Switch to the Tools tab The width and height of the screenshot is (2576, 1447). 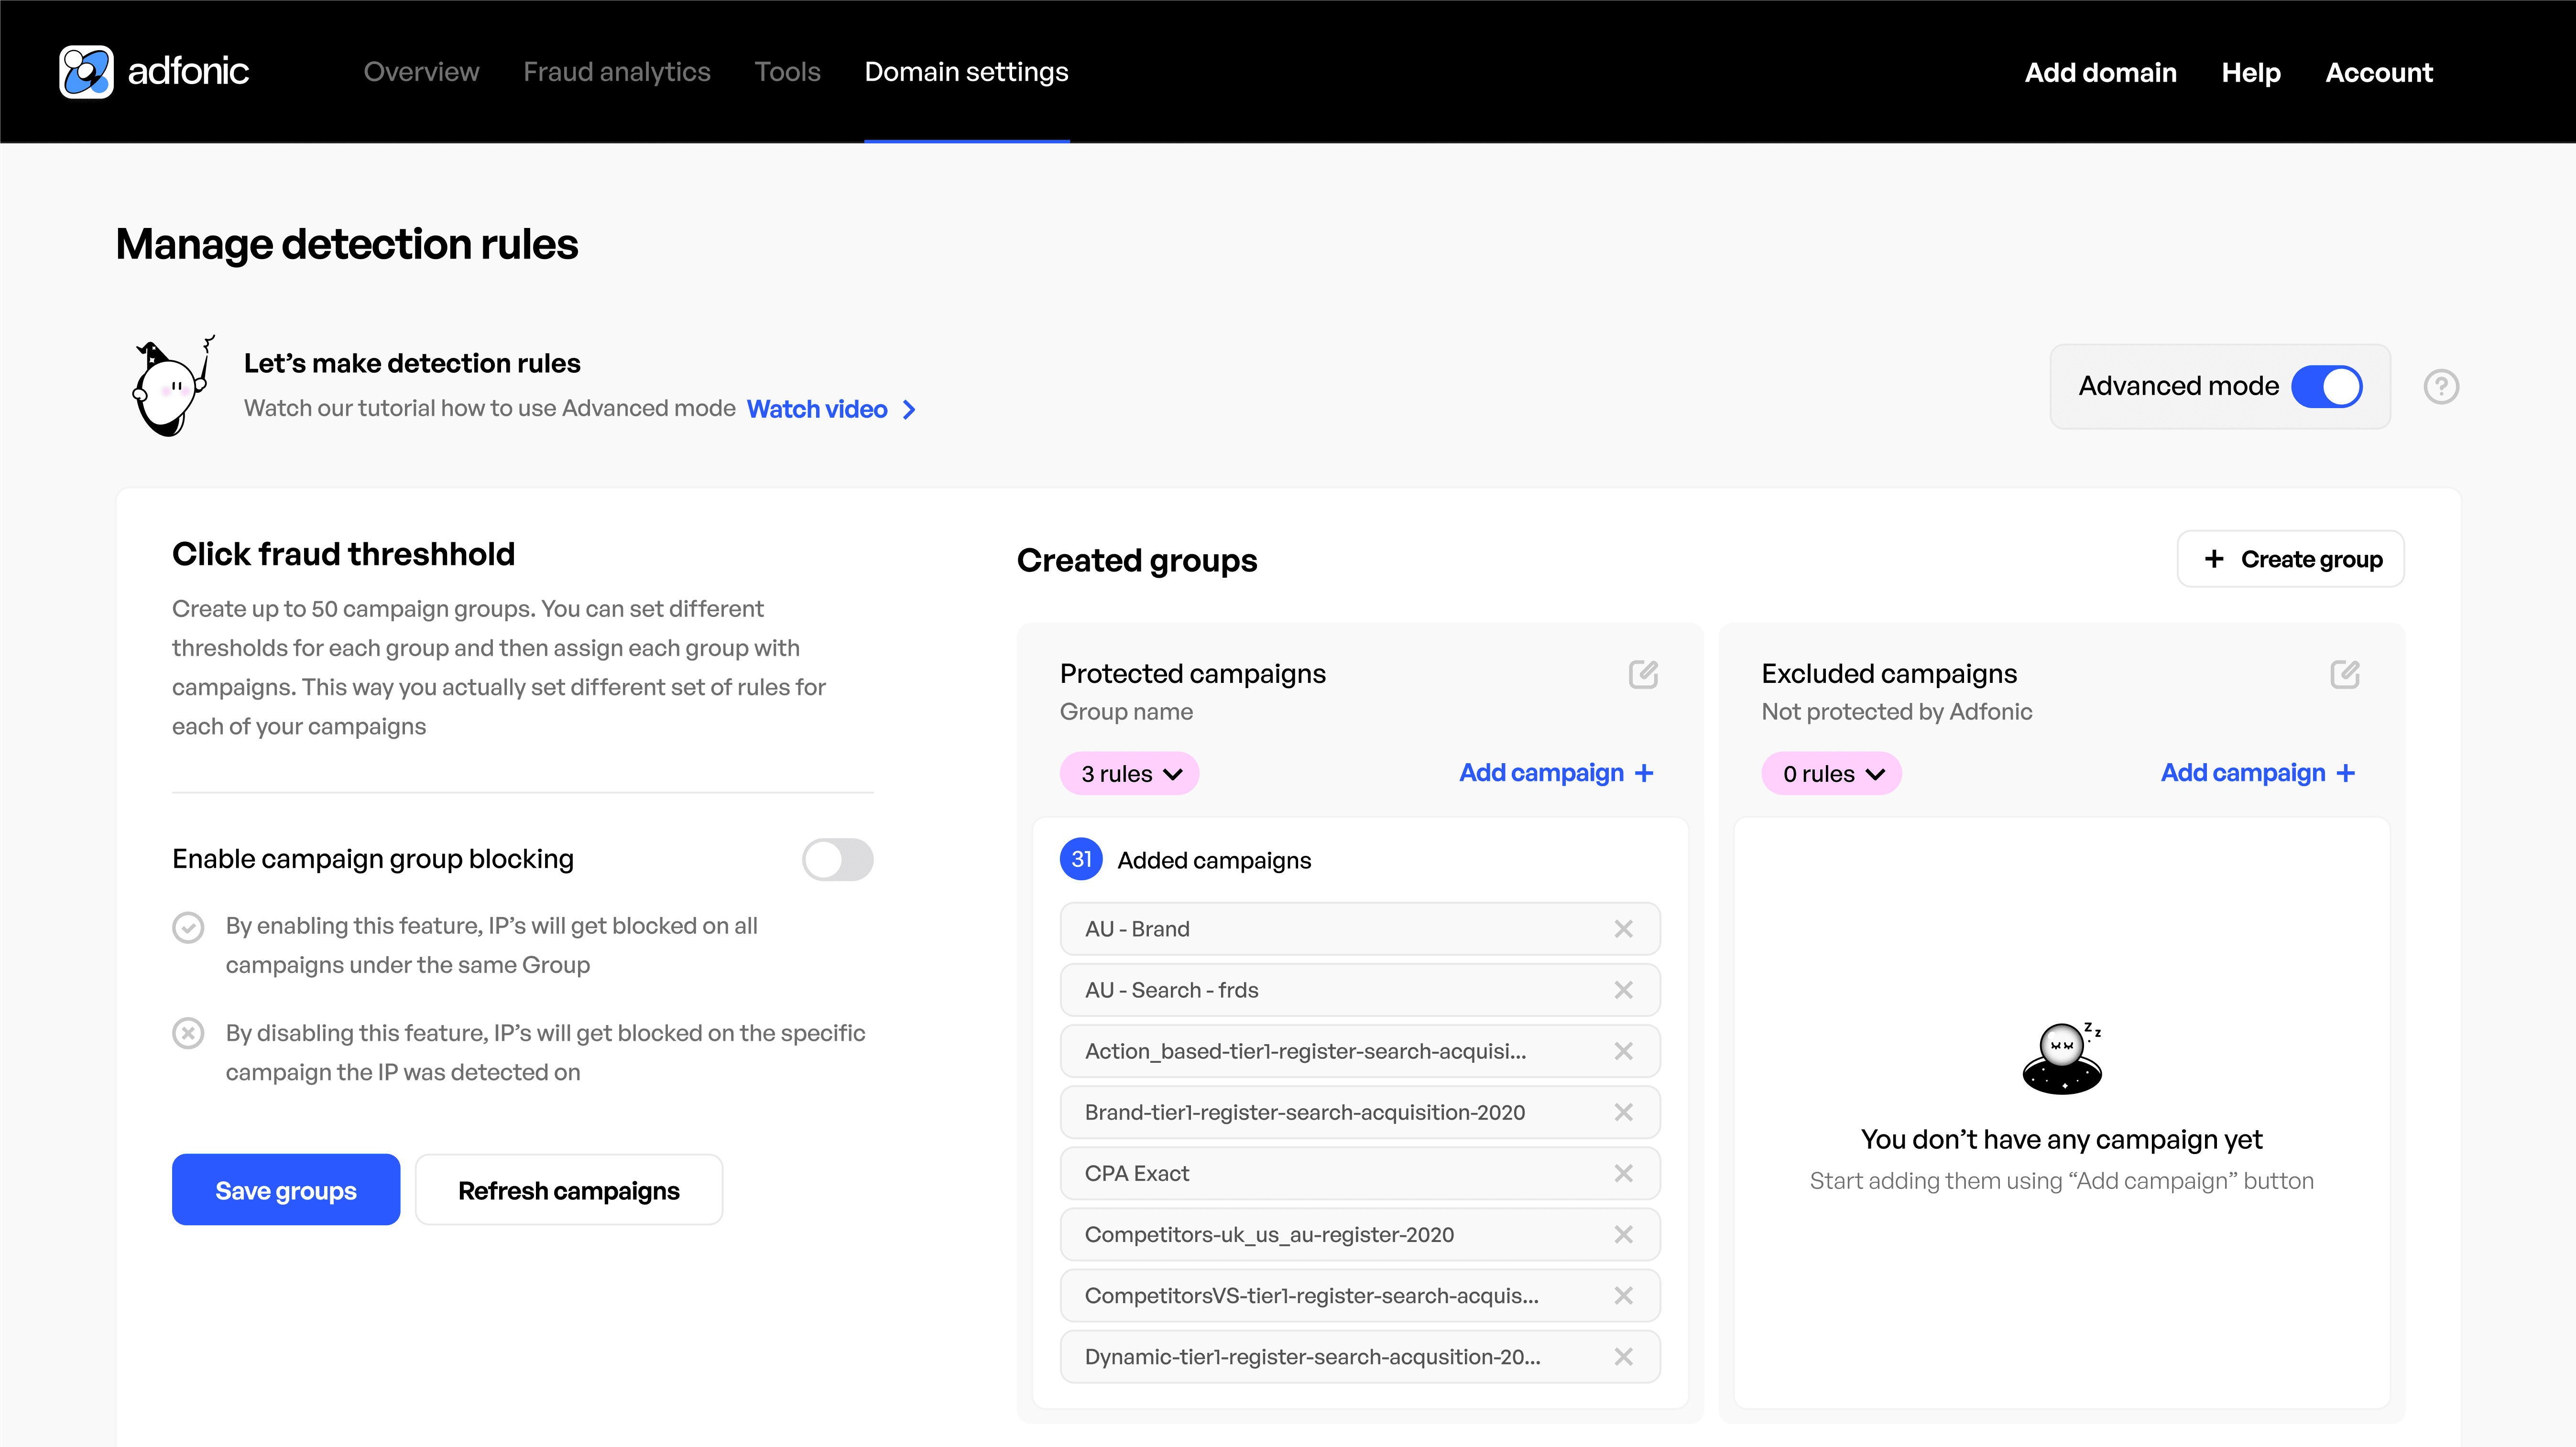coord(787,72)
